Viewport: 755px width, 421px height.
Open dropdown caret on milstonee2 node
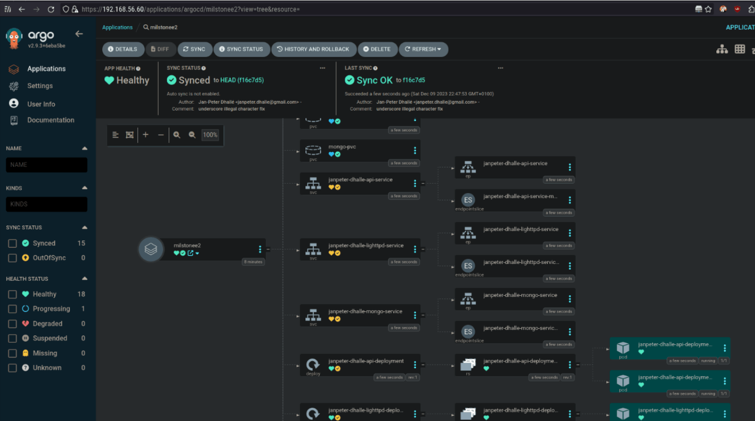click(x=197, y=254)
